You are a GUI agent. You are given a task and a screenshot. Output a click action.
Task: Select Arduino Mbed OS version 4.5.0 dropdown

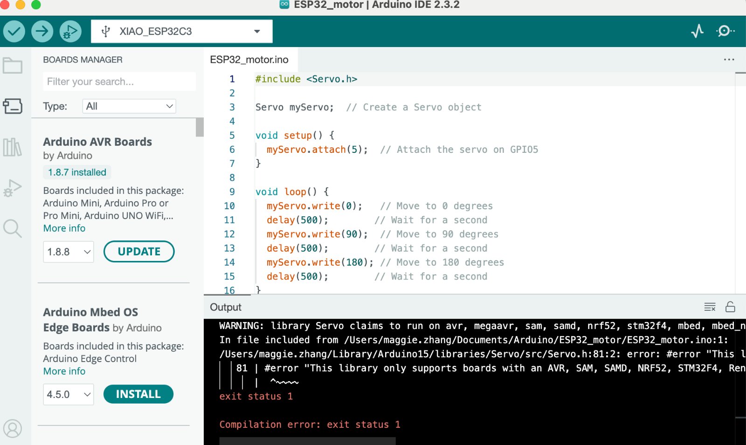(x=69, y=394)
